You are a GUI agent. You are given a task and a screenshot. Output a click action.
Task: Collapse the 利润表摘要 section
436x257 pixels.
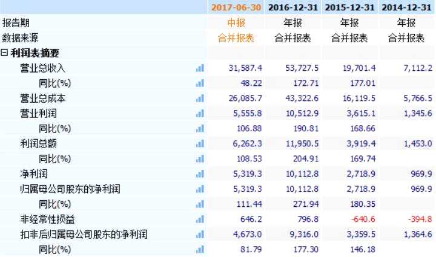pos(4,53)
